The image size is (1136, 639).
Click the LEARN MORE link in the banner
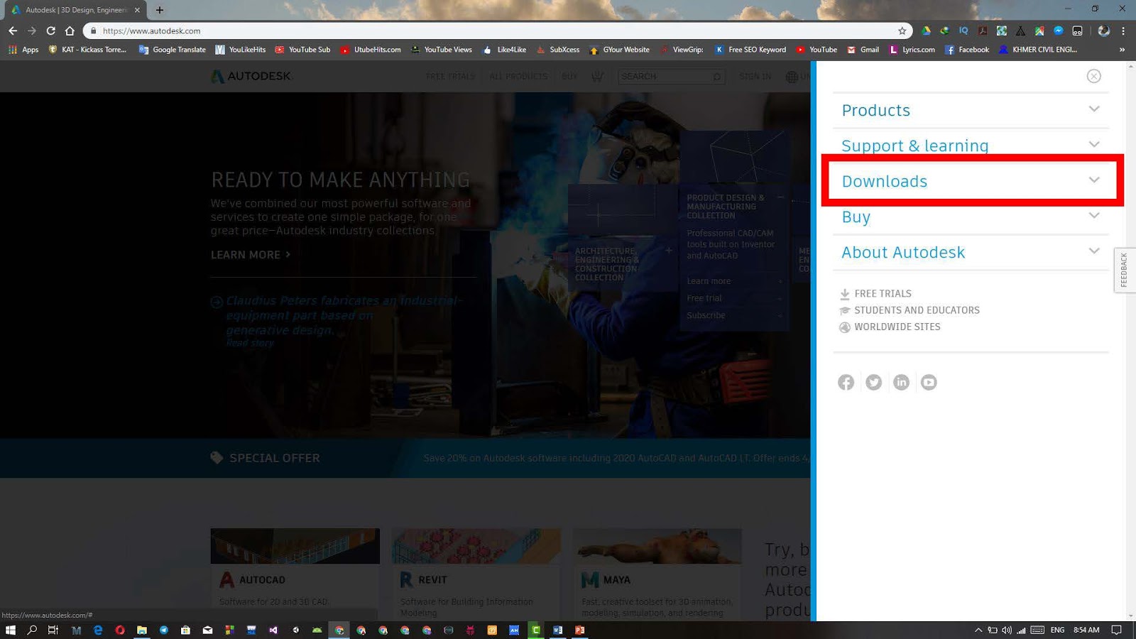(246, 254)
